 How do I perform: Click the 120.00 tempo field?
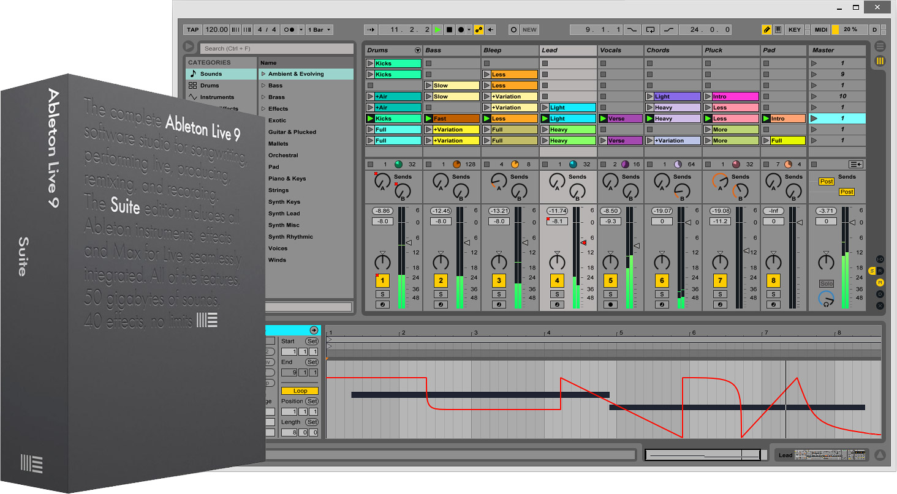tap(217, 29)
